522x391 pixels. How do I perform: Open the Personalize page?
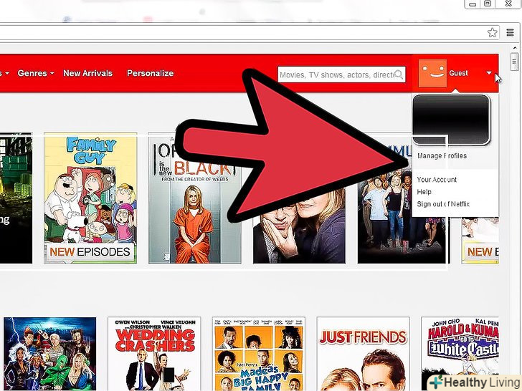pos(150,73)
